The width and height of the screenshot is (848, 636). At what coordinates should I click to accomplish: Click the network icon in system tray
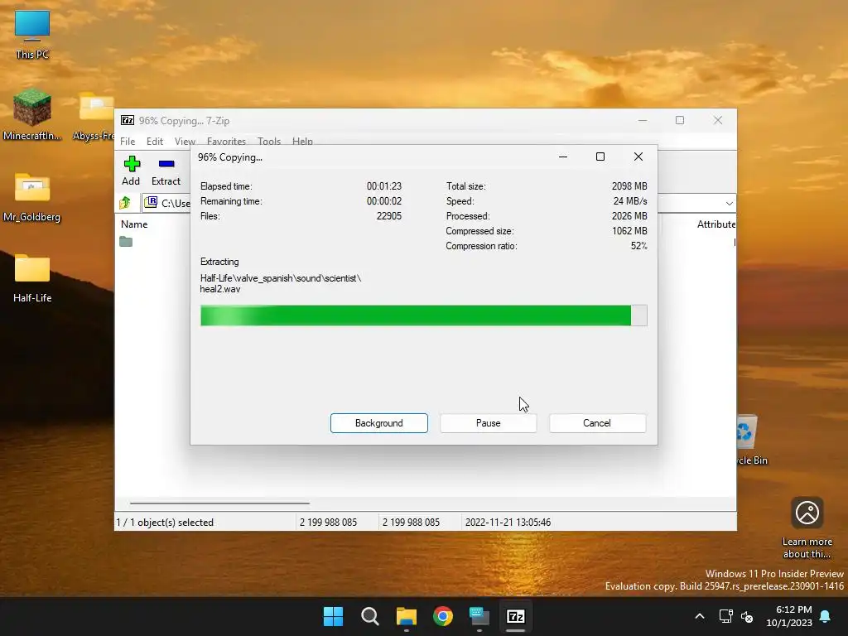pos(725,616)
